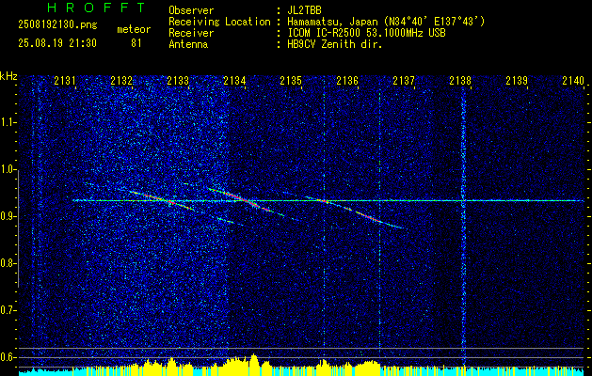
Task: Click time marker 2138
Action: (460, 80)
